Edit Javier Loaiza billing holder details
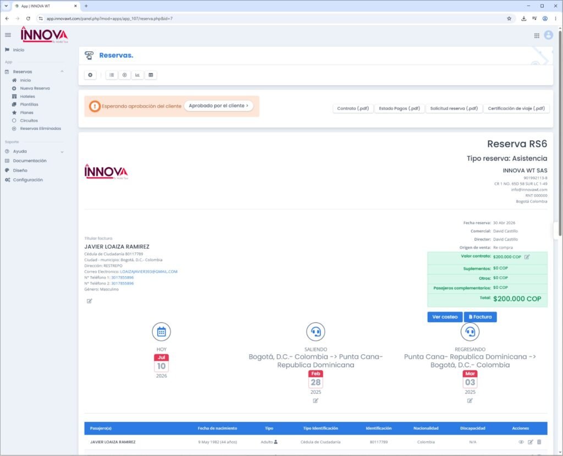The image size is (563, 456). [x=90, y=301]
